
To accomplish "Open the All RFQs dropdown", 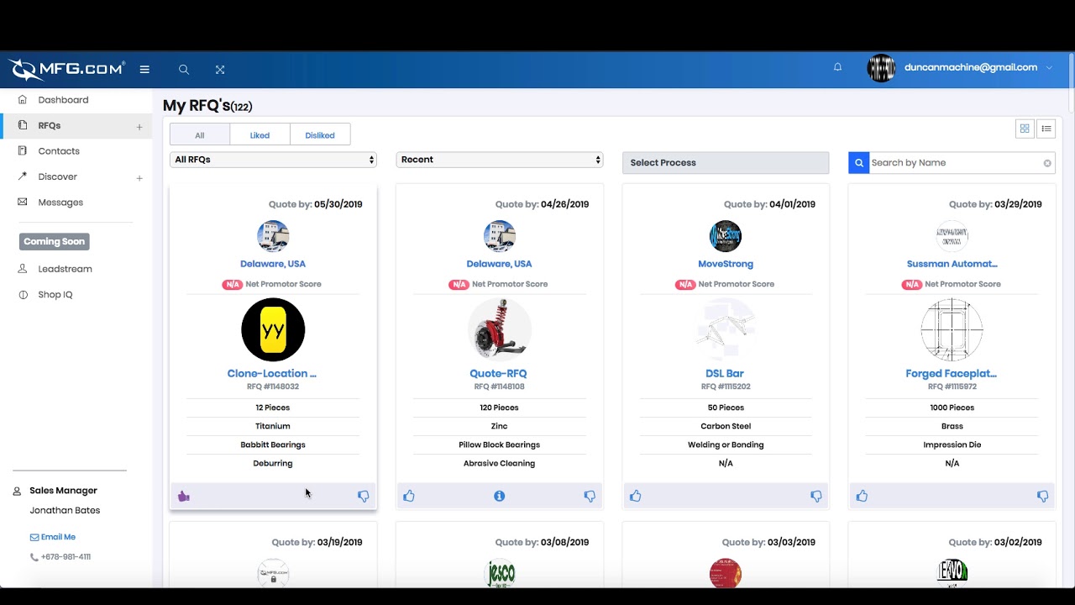I will [273, 160].
